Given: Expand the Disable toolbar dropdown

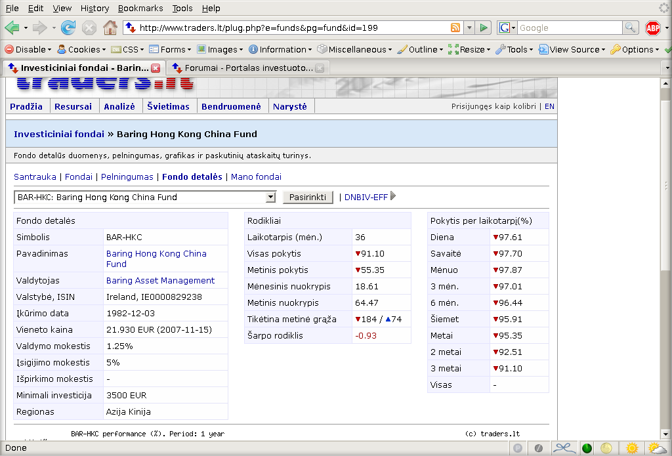Looking at the screenshot, I should tap(28, 50).
